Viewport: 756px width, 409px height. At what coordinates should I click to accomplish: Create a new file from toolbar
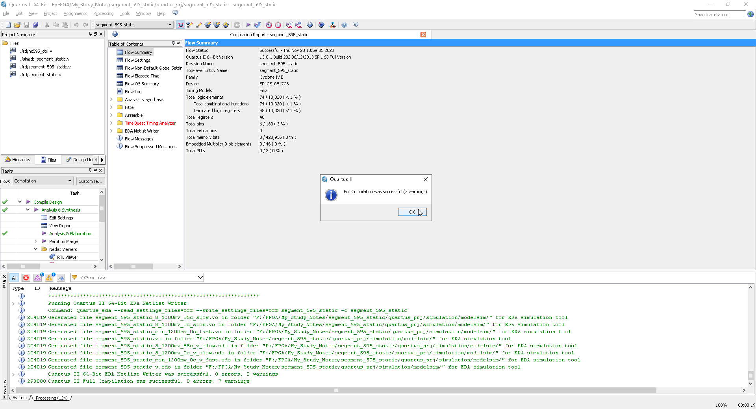pyautogui.click(x=8, y=25)
